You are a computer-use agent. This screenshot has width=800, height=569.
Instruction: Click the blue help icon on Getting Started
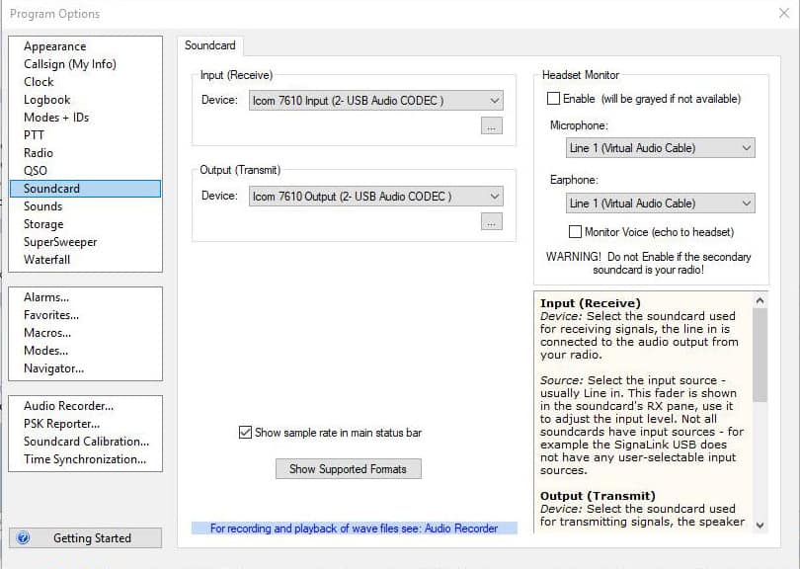pos(23,537)
